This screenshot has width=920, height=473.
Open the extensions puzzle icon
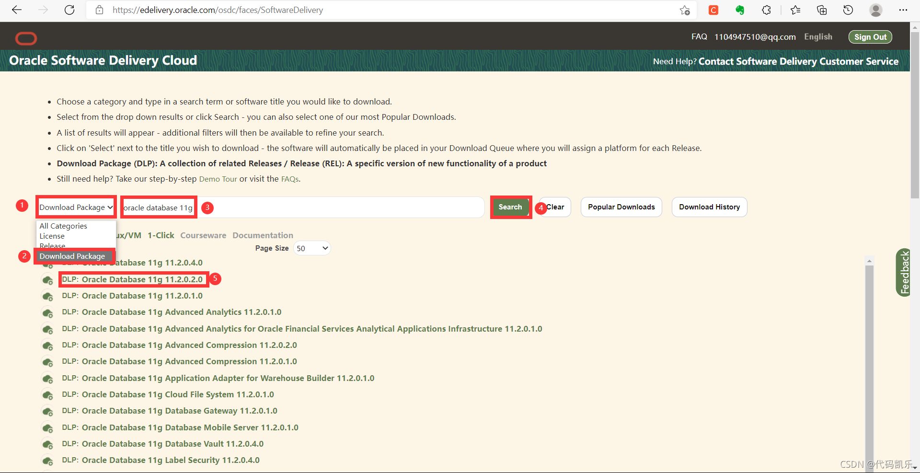[766, 10]
